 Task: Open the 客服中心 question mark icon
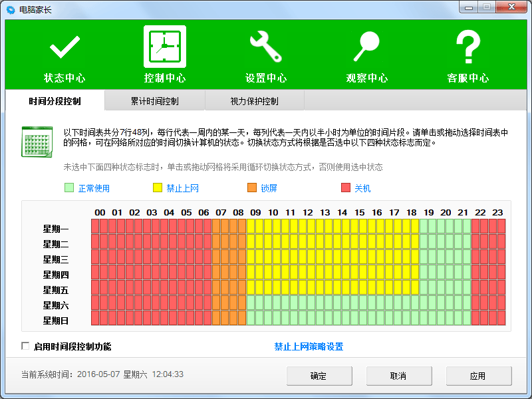468,47
